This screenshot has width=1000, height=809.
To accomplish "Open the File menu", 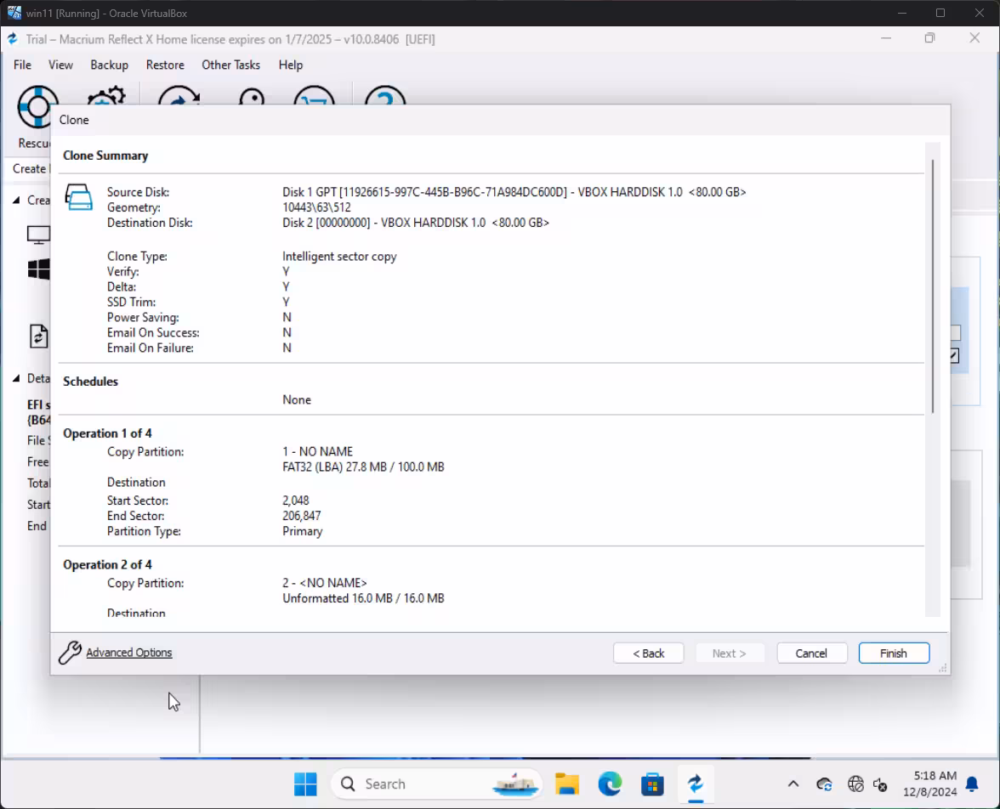I will pyautogui.click(x=22, y=65).
